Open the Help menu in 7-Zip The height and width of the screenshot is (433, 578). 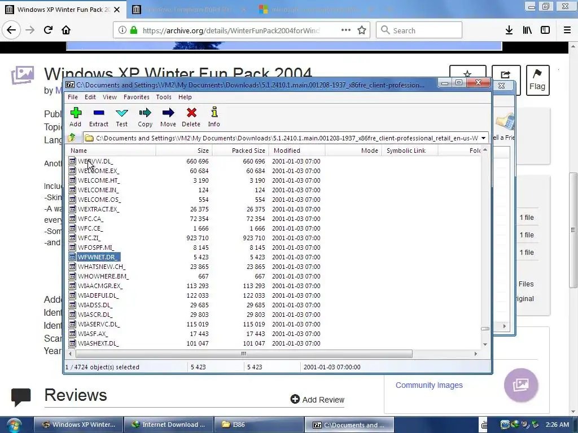(x=185, y=97)
